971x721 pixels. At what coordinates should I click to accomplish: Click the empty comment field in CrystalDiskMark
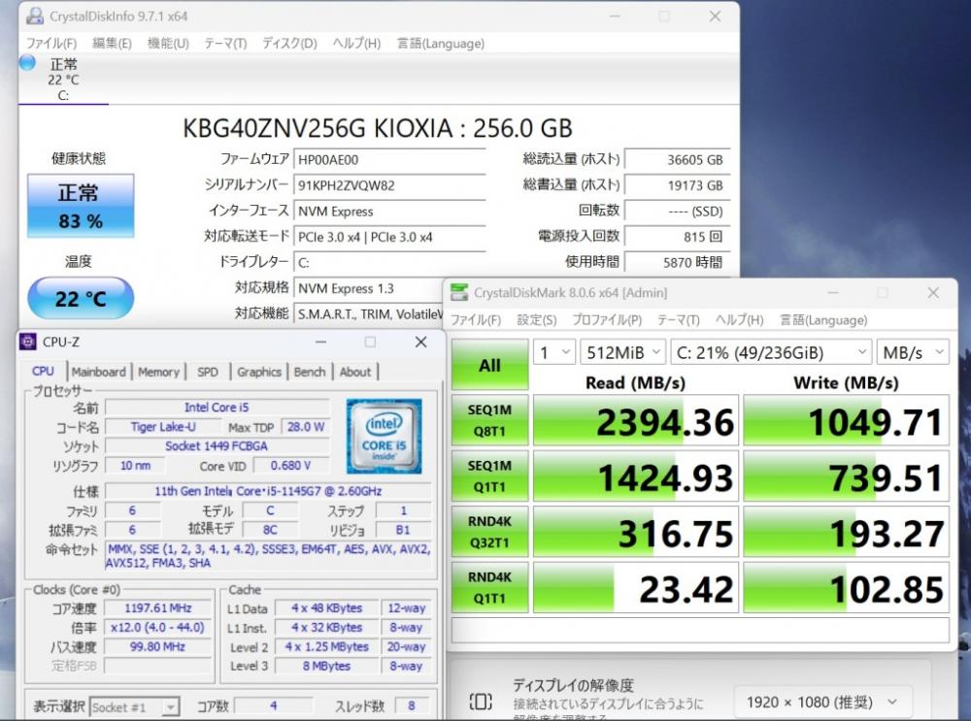[700, 631]
